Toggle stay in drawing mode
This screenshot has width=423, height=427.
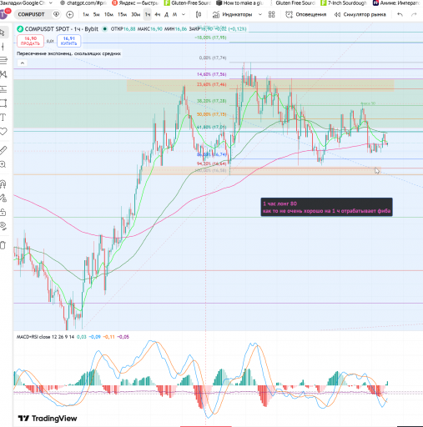3,198
